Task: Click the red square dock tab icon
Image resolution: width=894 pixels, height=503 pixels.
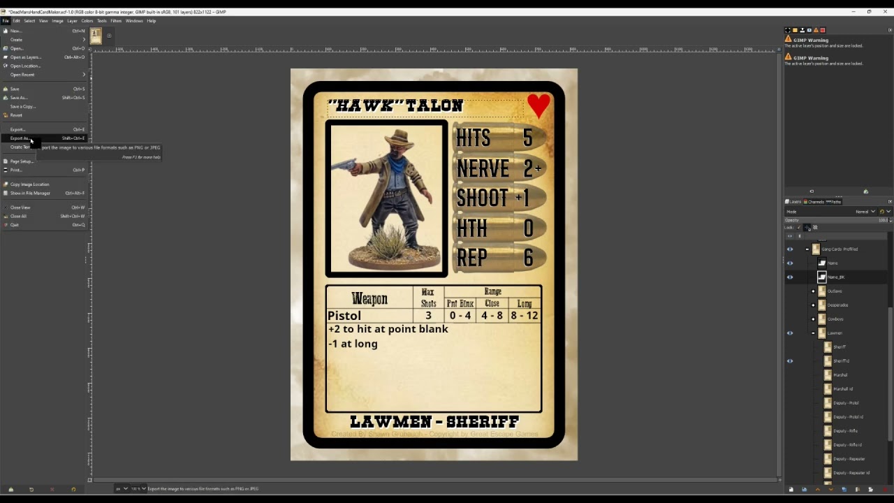Action: point(822,30)
